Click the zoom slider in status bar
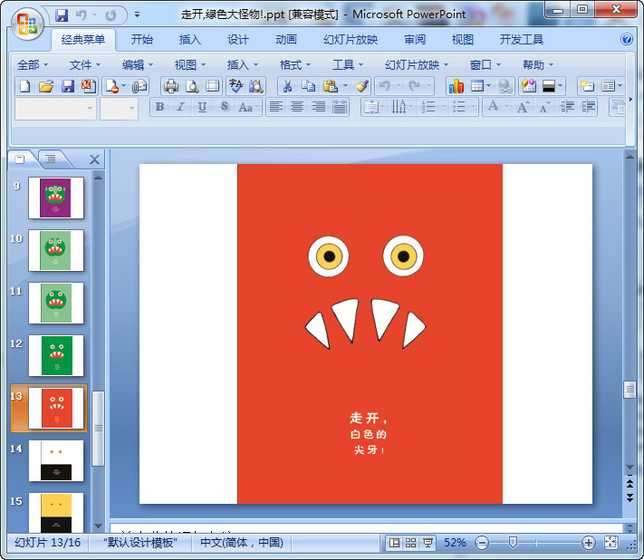The image size is (644, 560). pyautogui.click(x=513, y=543)
